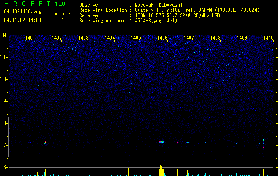The image size is (278, 176).
Task: Click the HROFFT 1.00 title
Action: tap(35, 4)
